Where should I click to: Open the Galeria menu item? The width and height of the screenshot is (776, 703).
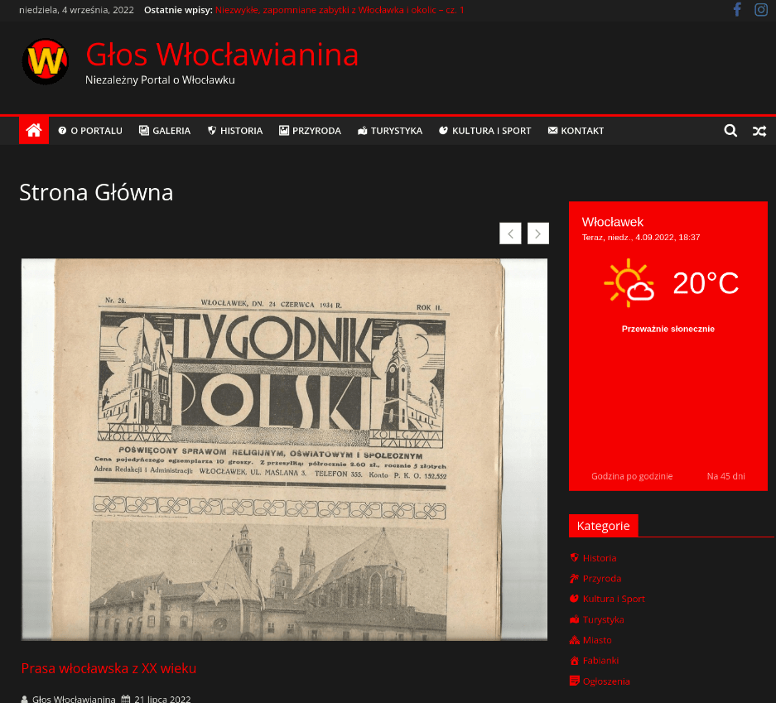(x=165, y=131)
